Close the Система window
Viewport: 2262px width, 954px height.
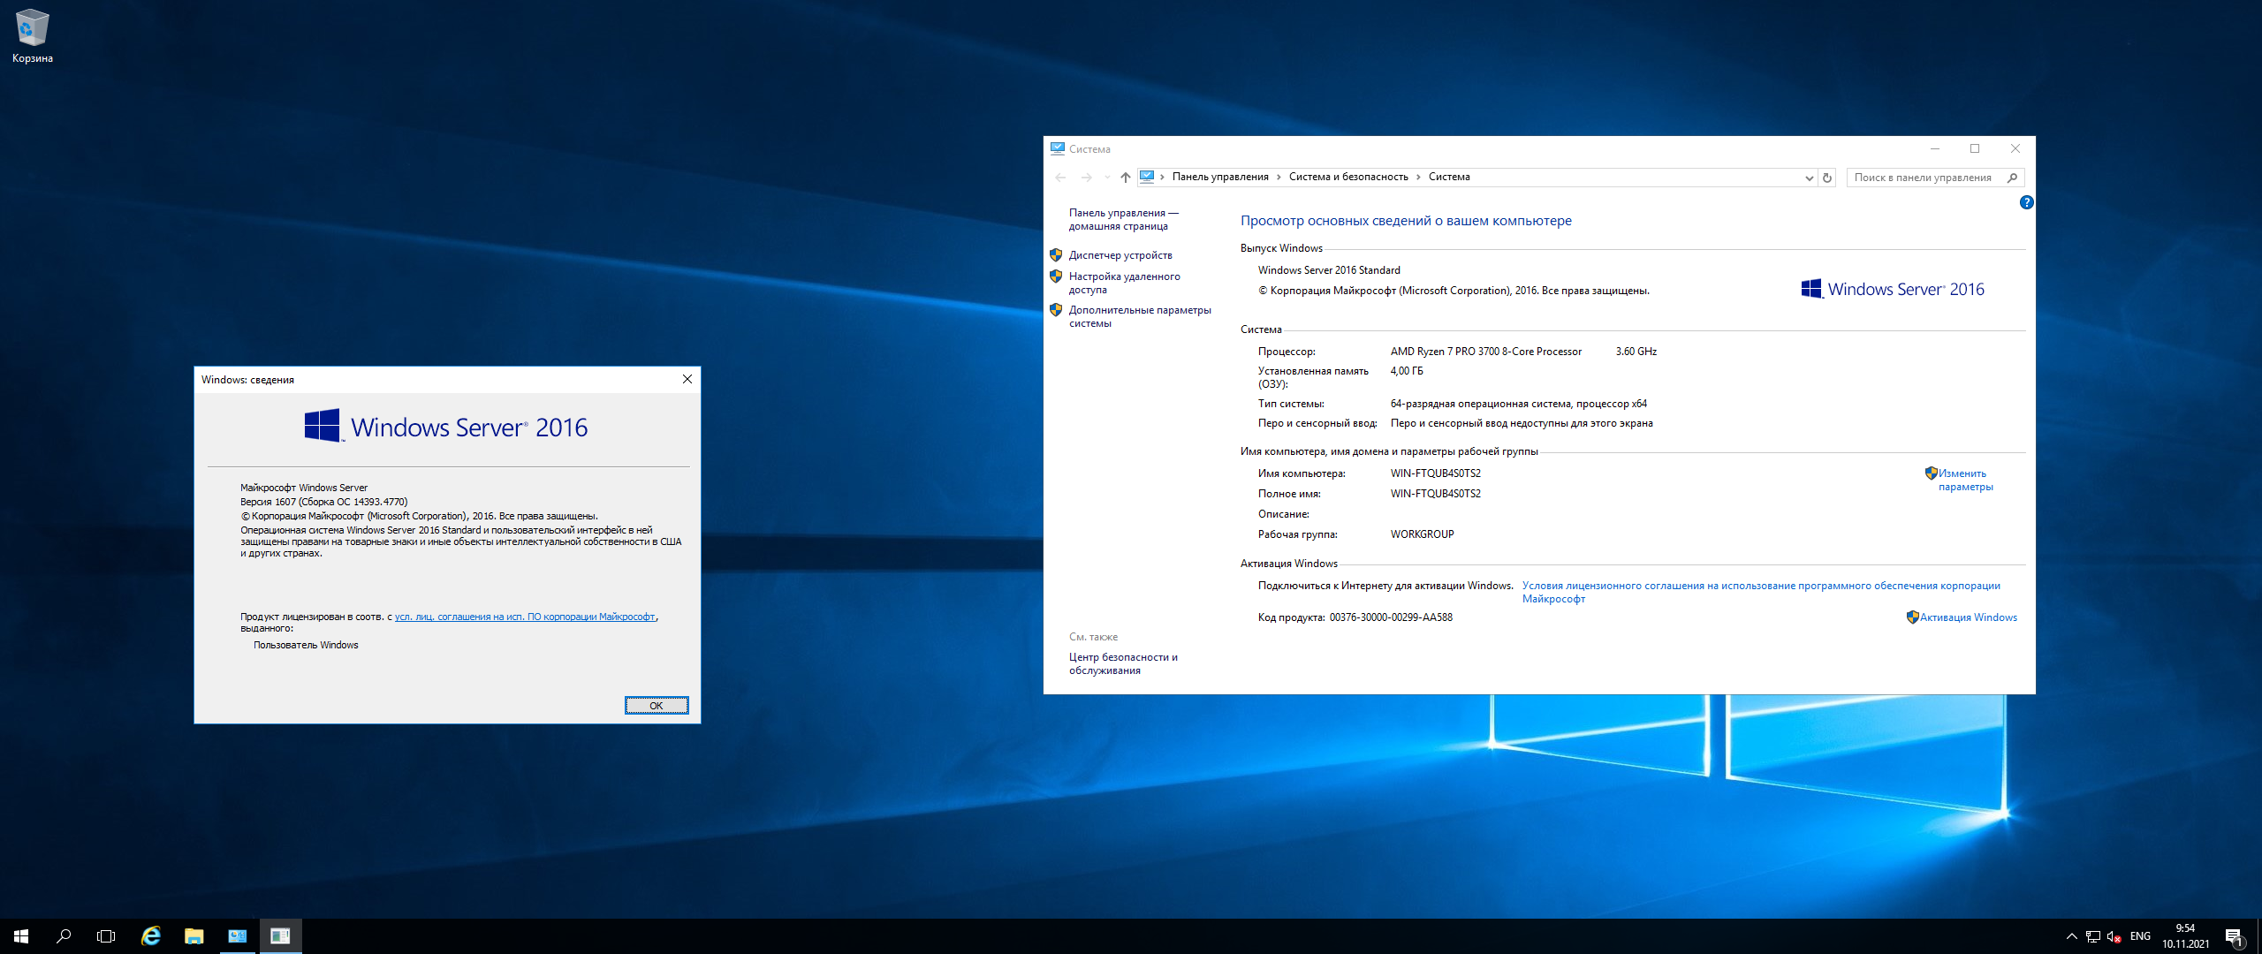(x=2015, y=148)
